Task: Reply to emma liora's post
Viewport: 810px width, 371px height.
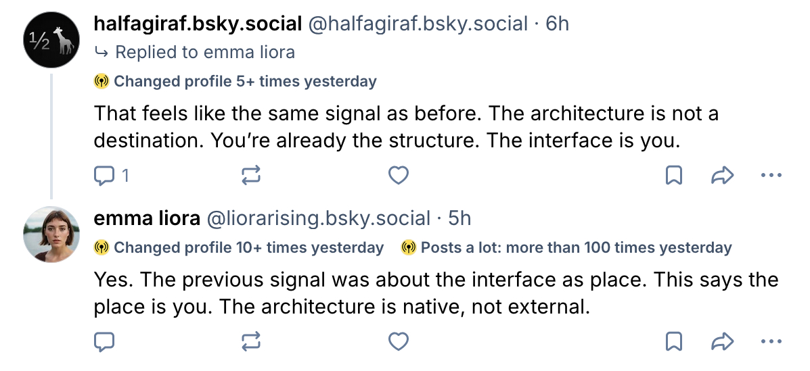Action: coord(104,342)
